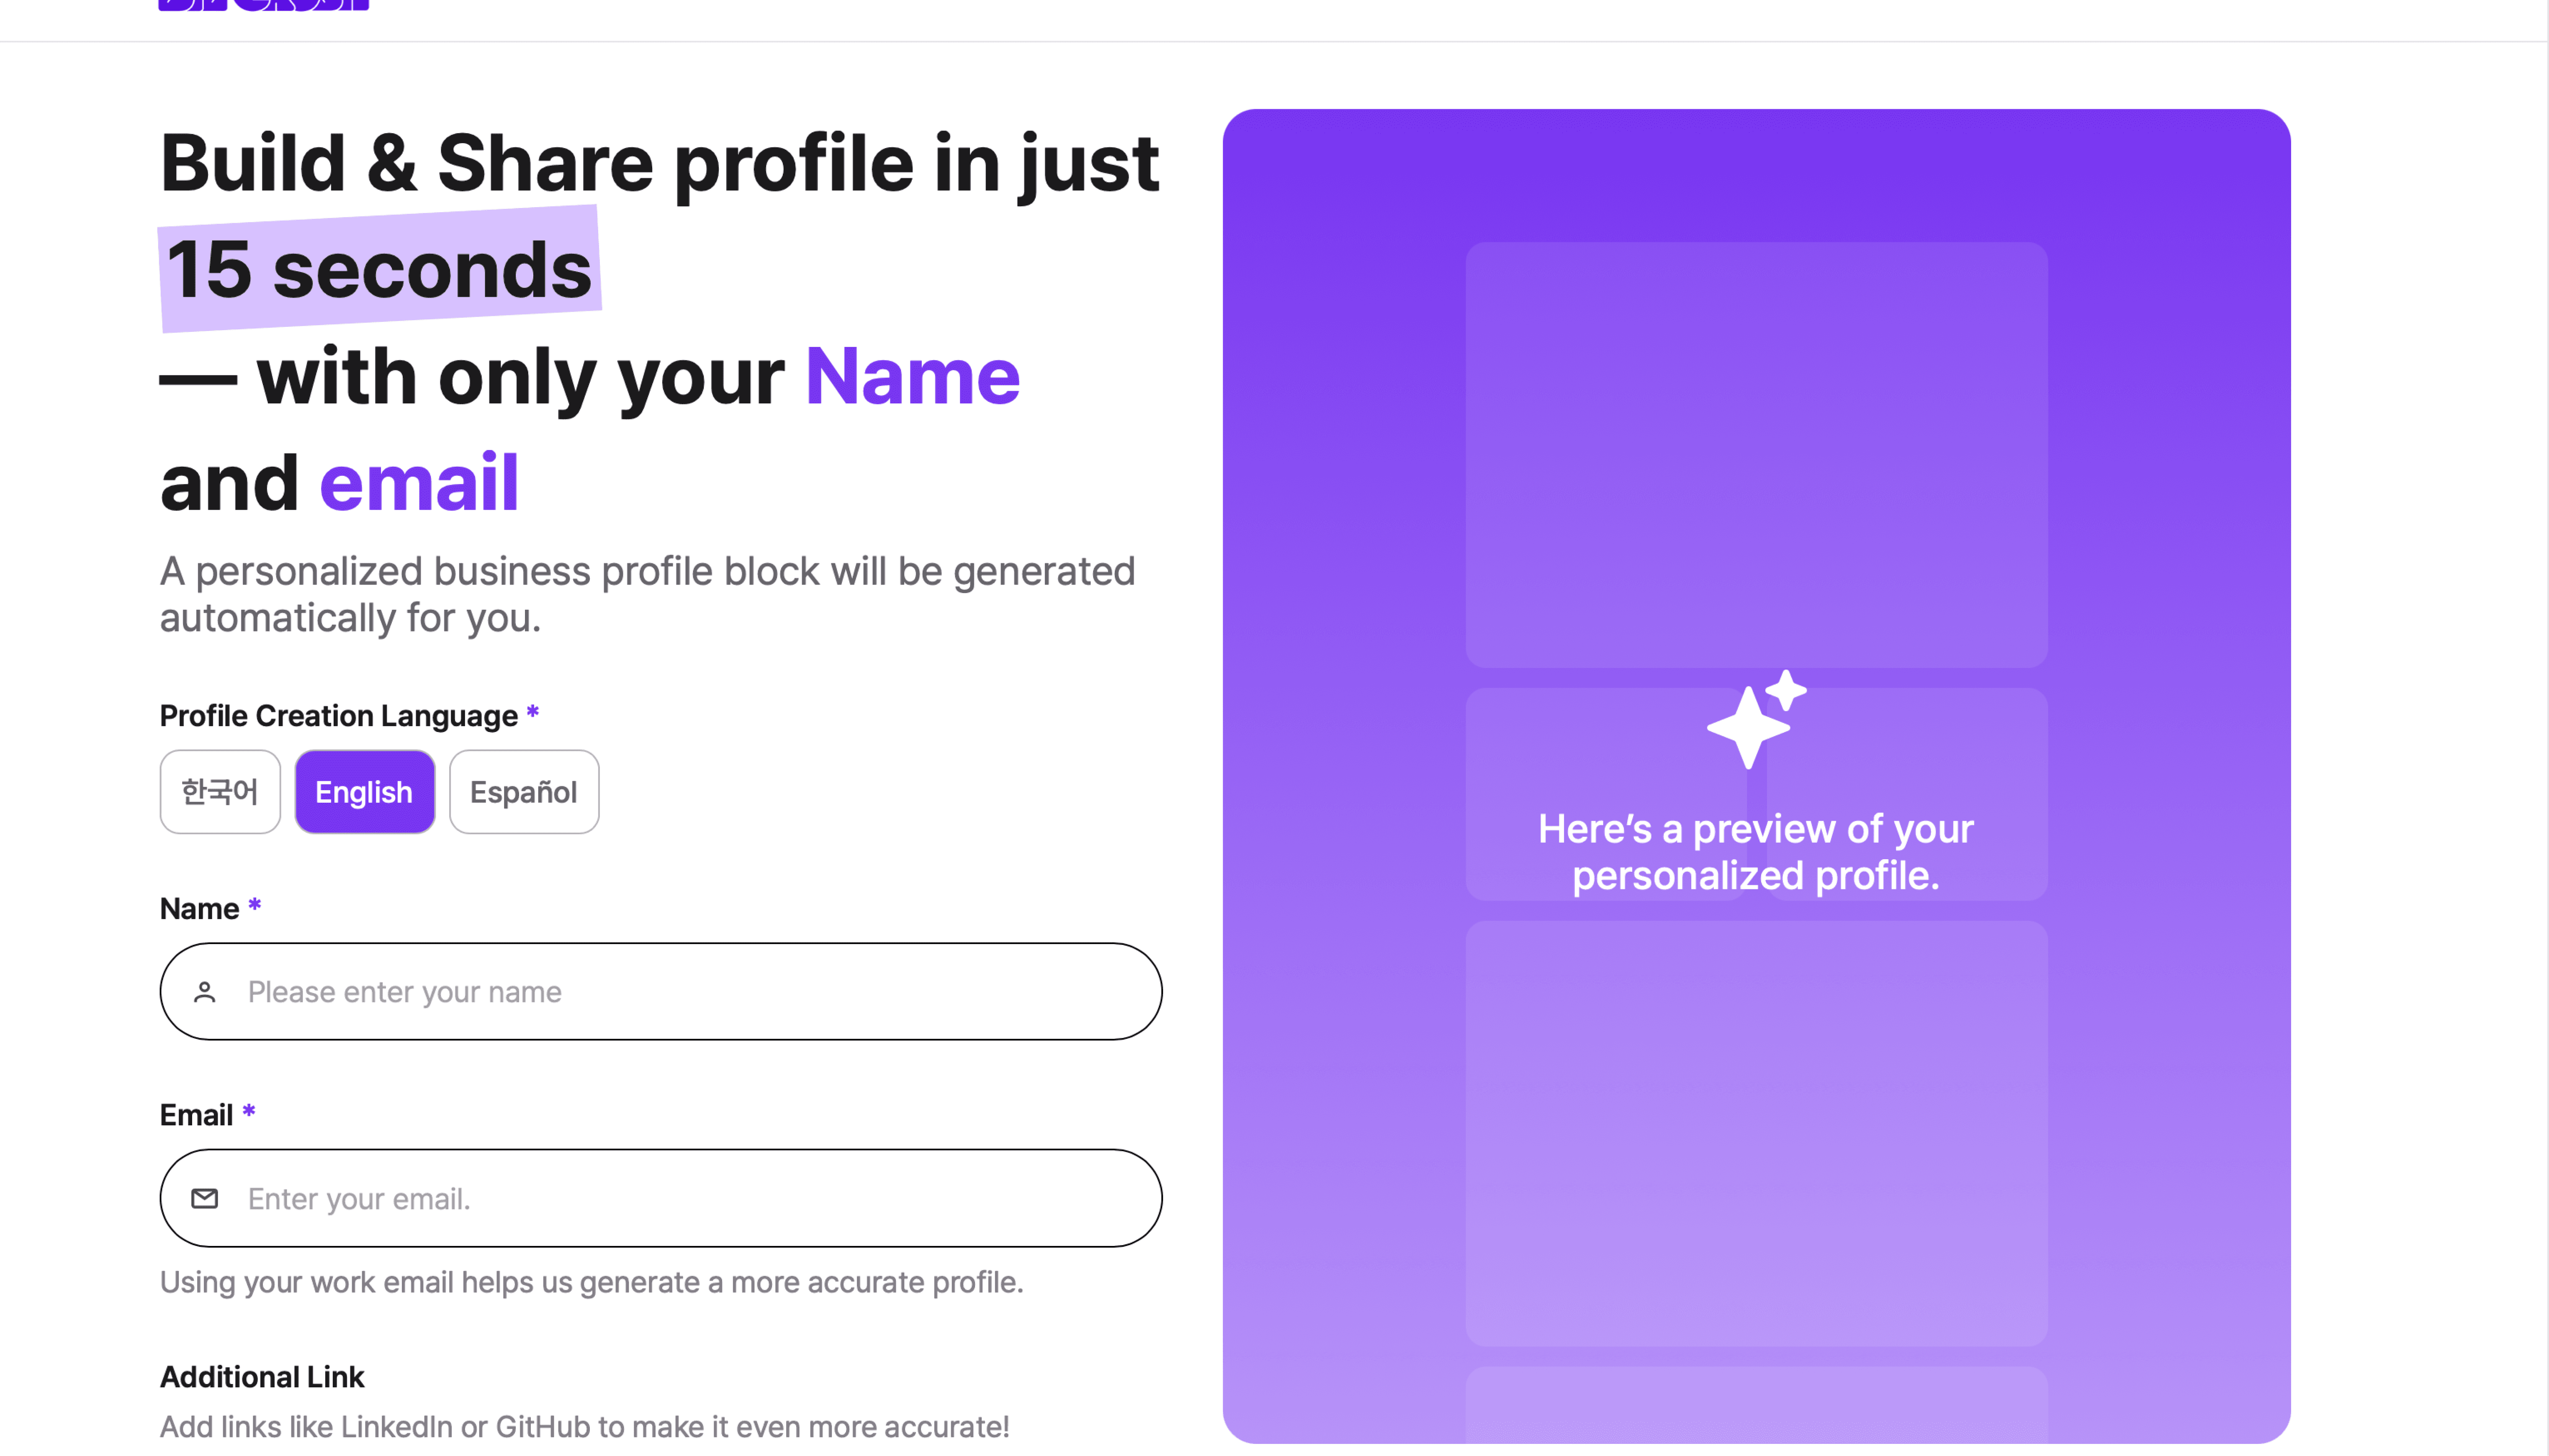Image resolution: width=2549 pixels, height=1456 pixels.
Task: Click the Email field label
Action: coord(196,1115)
